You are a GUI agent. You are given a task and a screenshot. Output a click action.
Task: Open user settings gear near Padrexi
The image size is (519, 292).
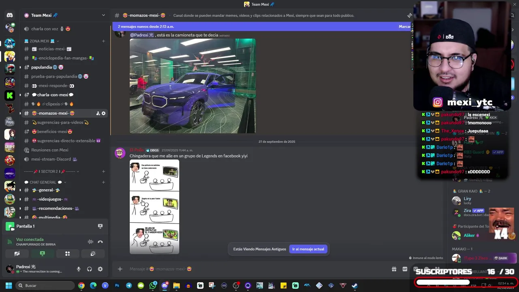pos(100,269)
